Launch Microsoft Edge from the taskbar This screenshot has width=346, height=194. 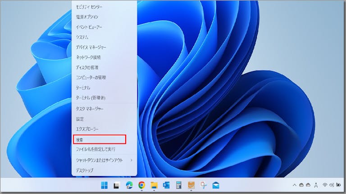[x=129, y=185]
